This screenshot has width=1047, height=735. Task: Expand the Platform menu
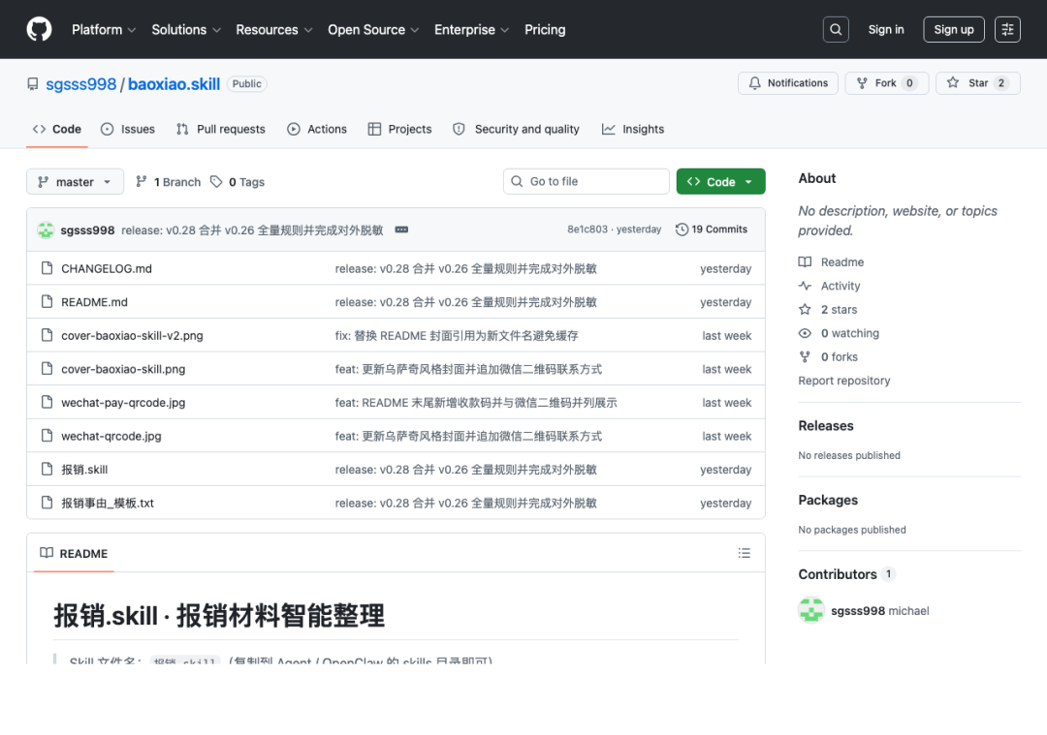(104, 29)
